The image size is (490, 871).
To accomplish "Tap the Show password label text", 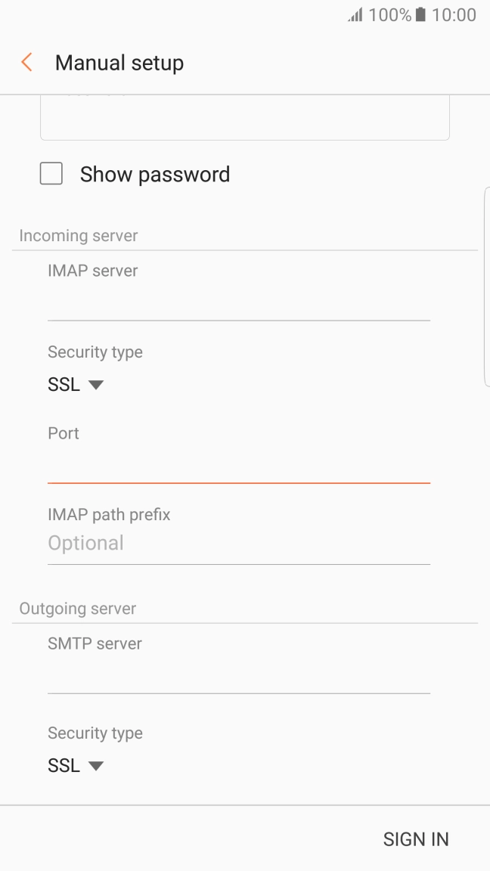I will click(x=155, y=175).
